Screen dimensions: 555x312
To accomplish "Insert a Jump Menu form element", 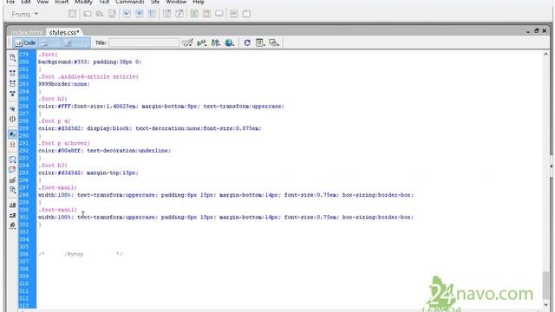I will click(180, 14).
